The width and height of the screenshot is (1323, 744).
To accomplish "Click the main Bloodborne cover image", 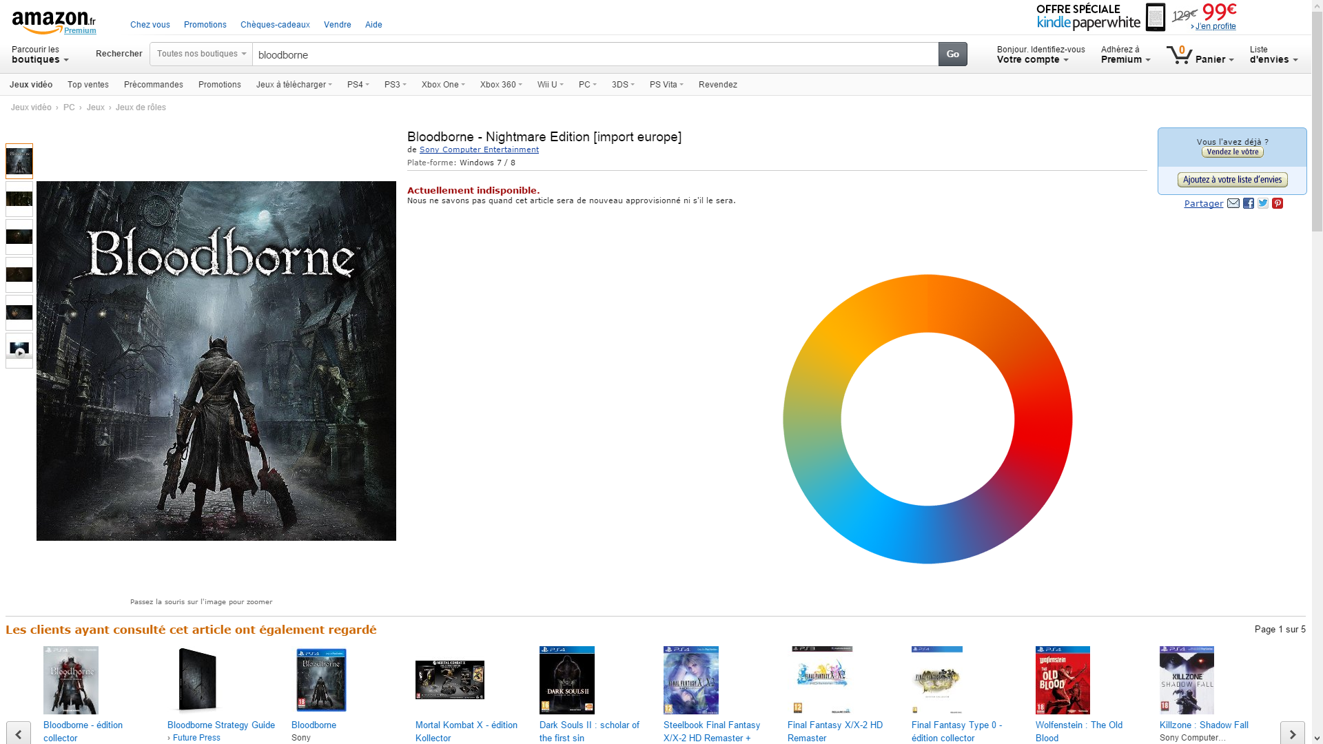I will tap(216, 361).
